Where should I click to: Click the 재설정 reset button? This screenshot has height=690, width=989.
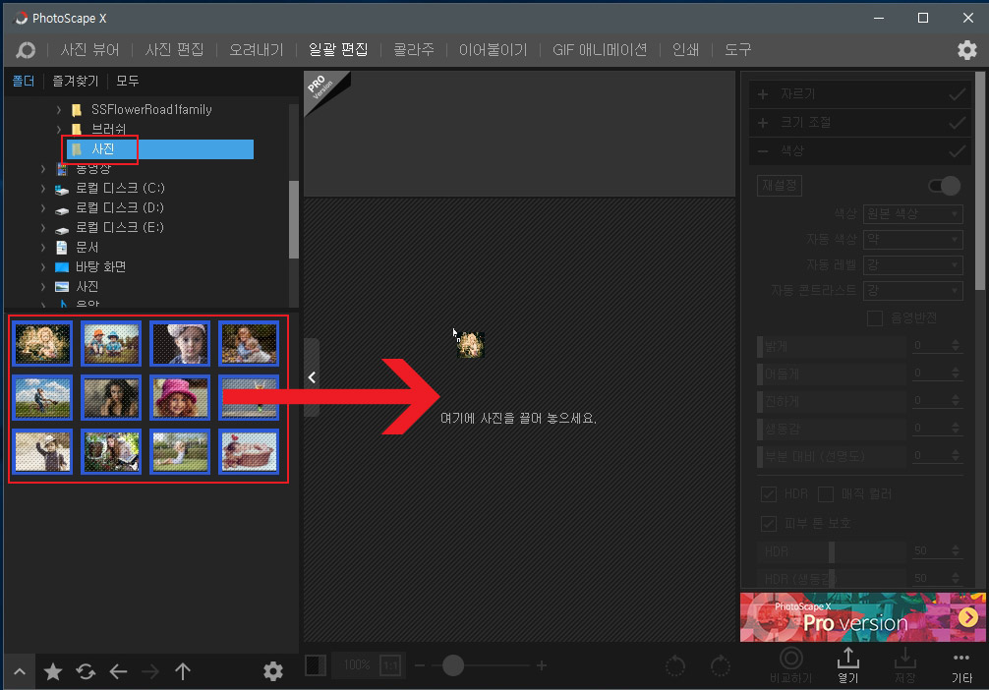pos(779,185)
